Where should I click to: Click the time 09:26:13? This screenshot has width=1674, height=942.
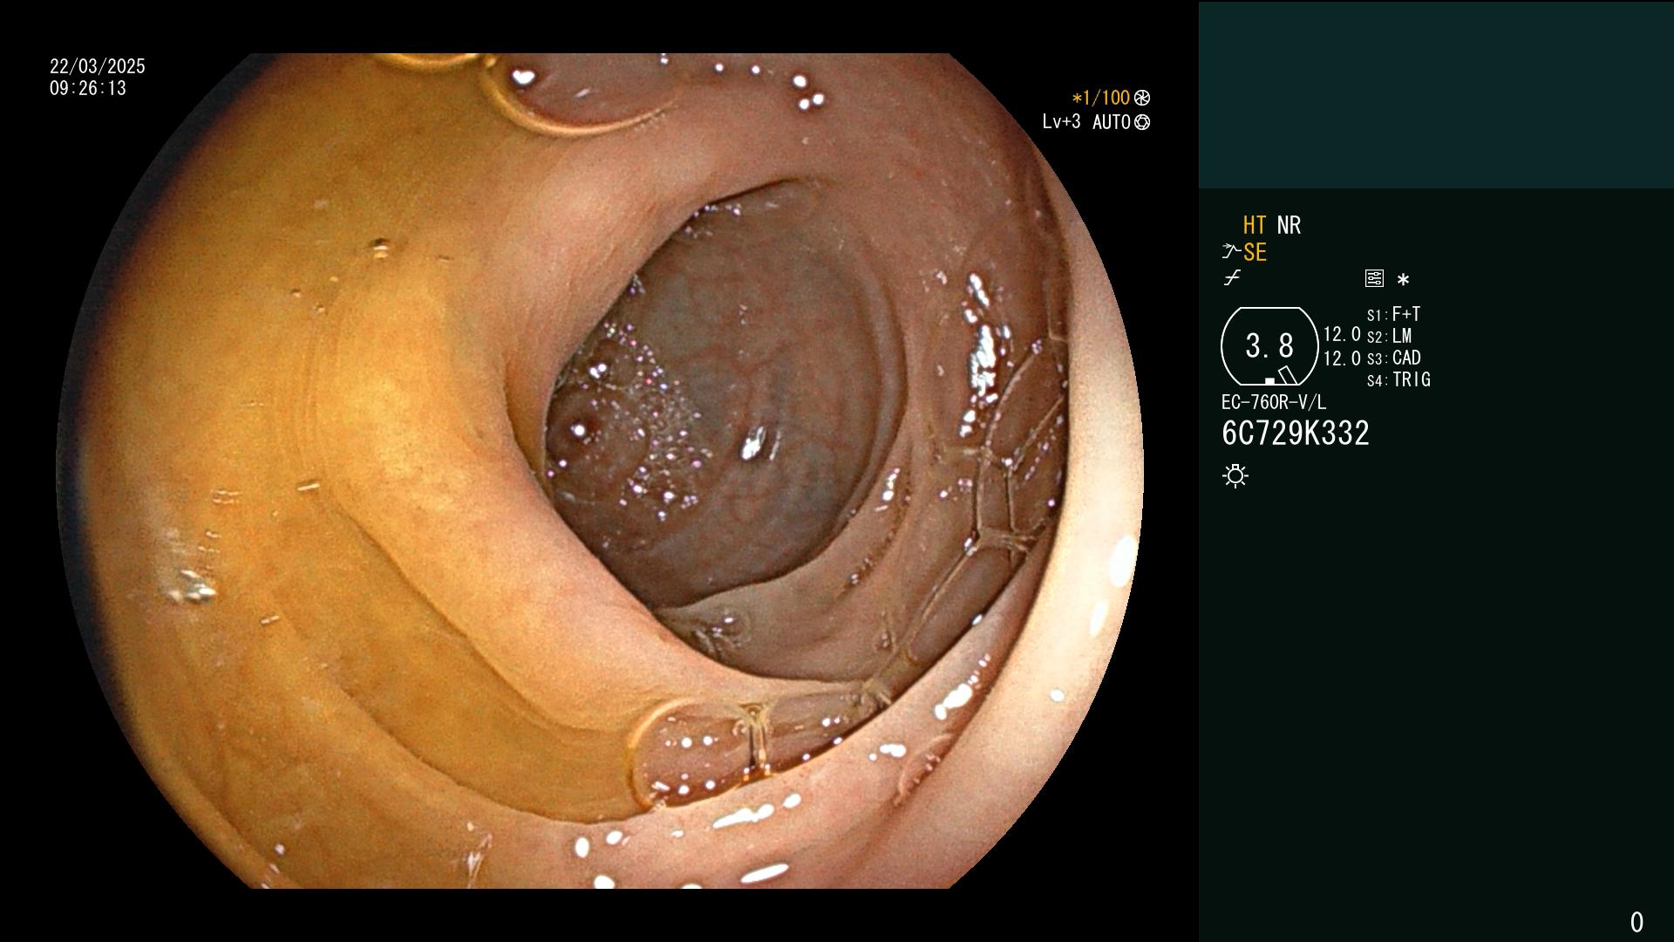click(88, 88)
